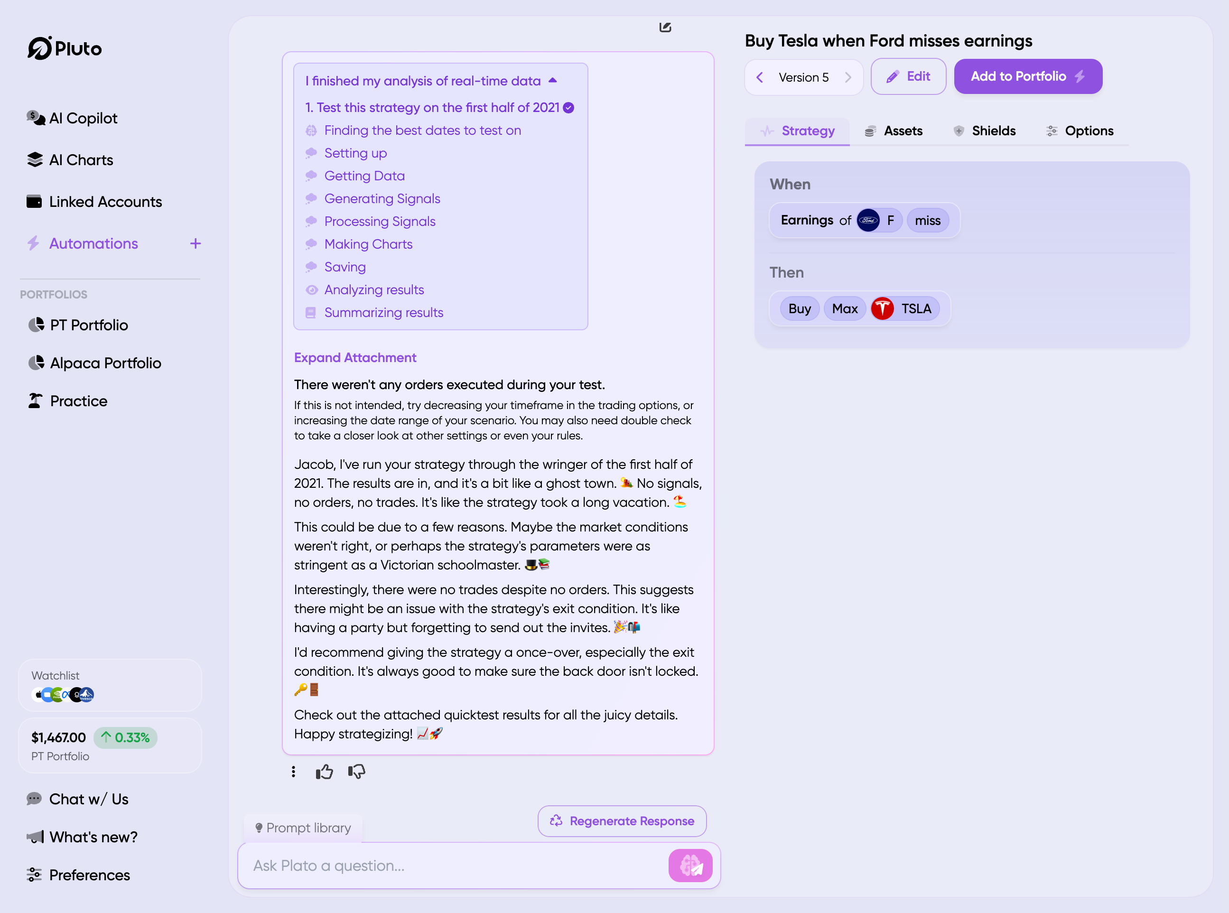Go to the next strategy version
The image size is (1229, 913).
point(847,77)
